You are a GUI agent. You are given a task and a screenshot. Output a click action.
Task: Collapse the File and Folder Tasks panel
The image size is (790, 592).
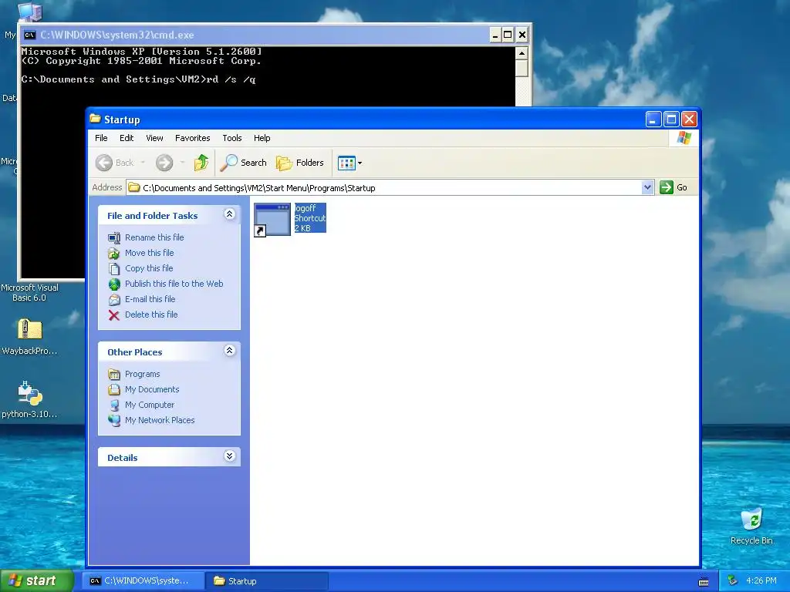tap(229, 214)
